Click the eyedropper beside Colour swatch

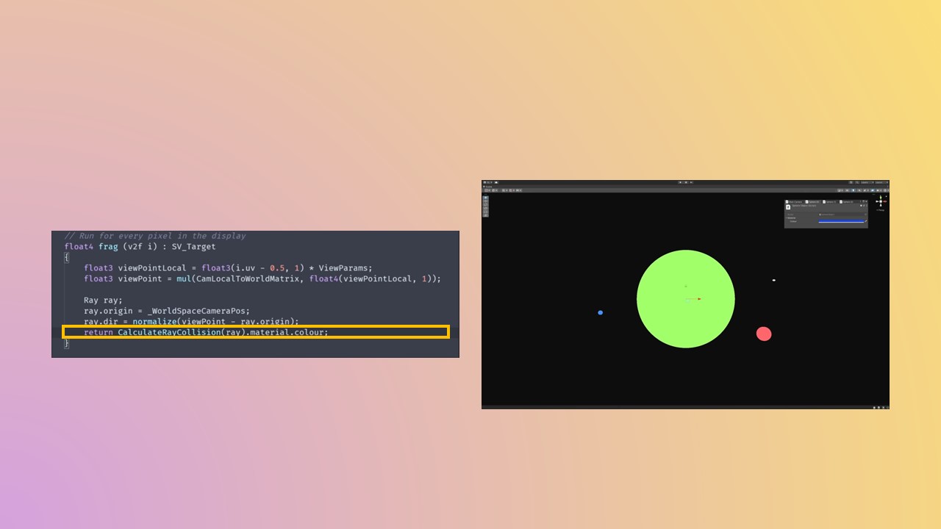[866, 221]
